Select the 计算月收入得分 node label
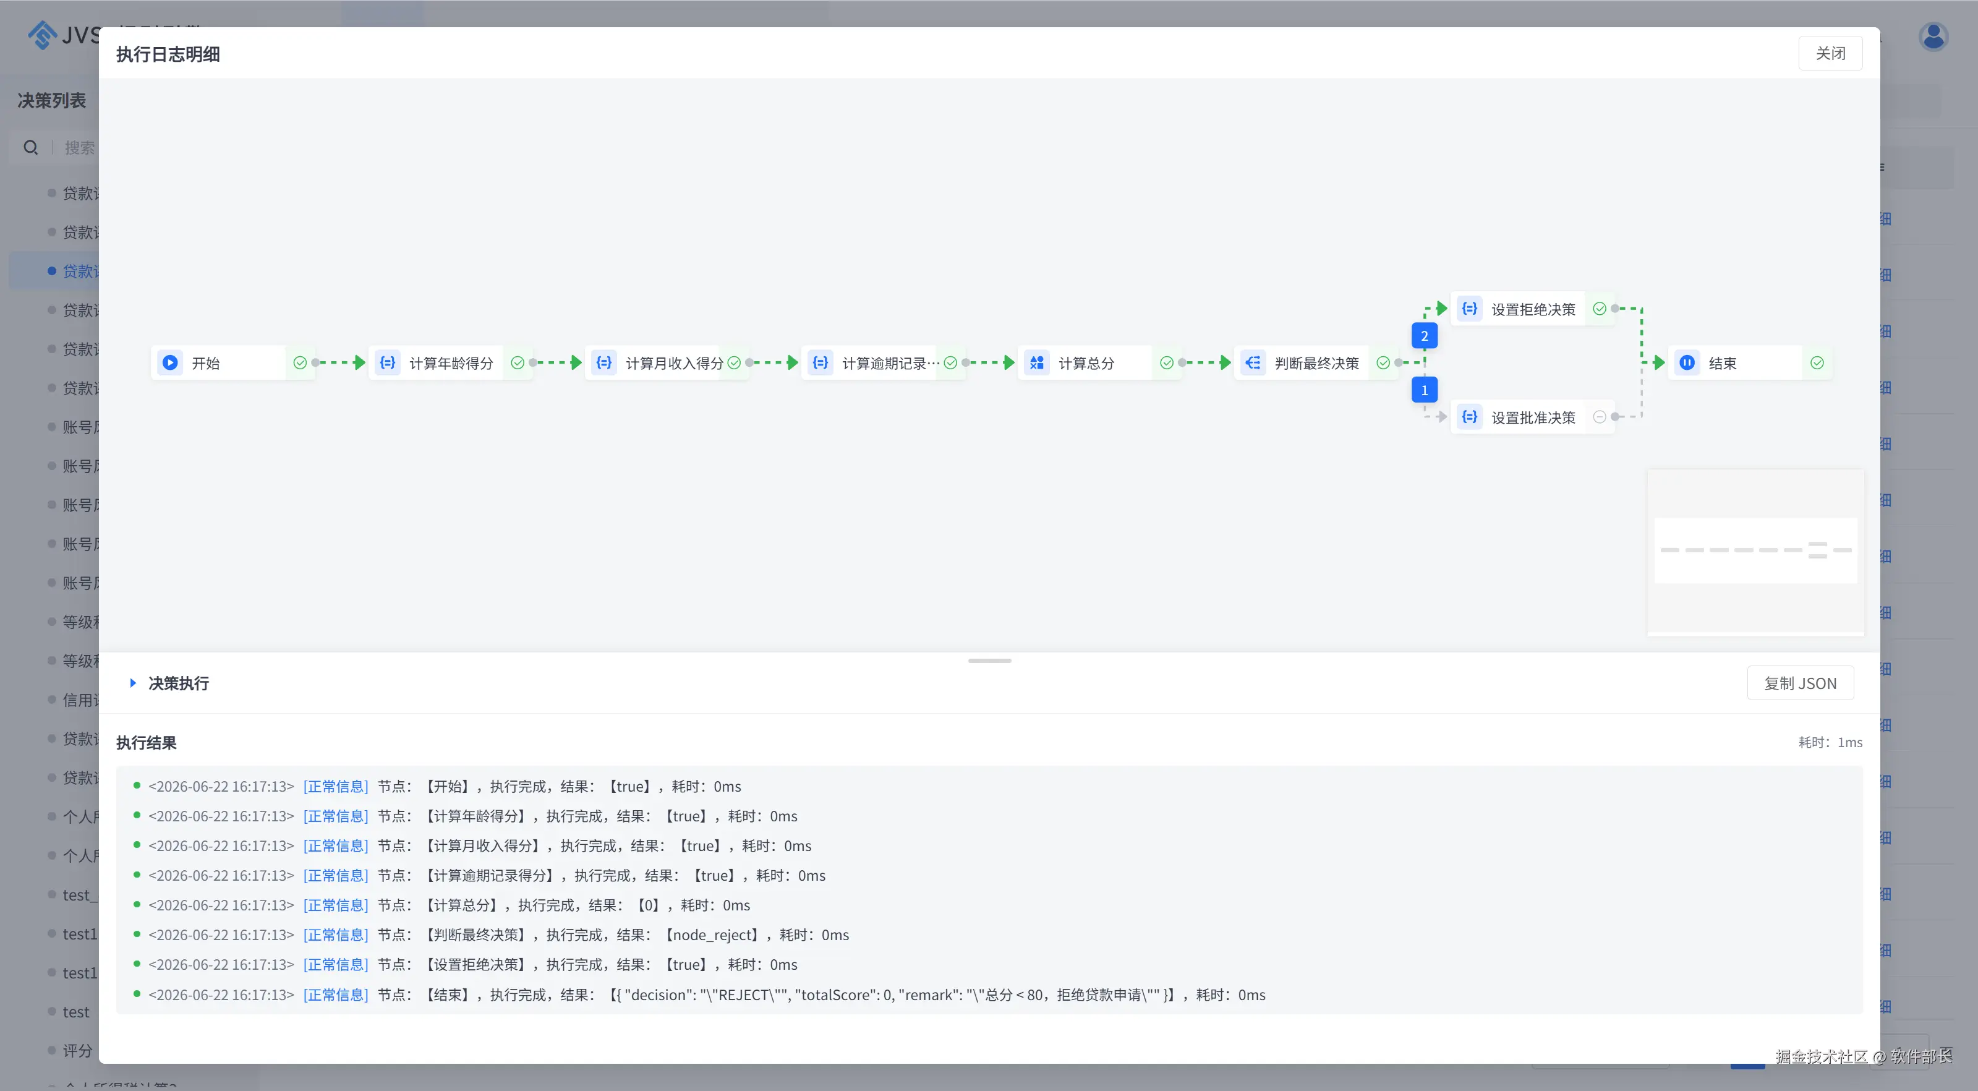The width and height of the screenshot is (1978, 1091). [x=674, y=364]
